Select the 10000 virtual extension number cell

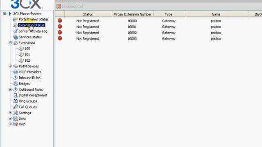[132, 21]
